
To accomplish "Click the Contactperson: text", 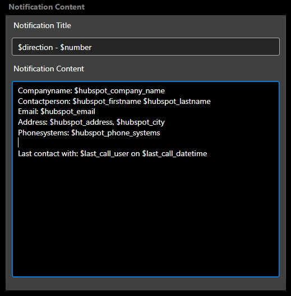I will click(x=44, y=101).
